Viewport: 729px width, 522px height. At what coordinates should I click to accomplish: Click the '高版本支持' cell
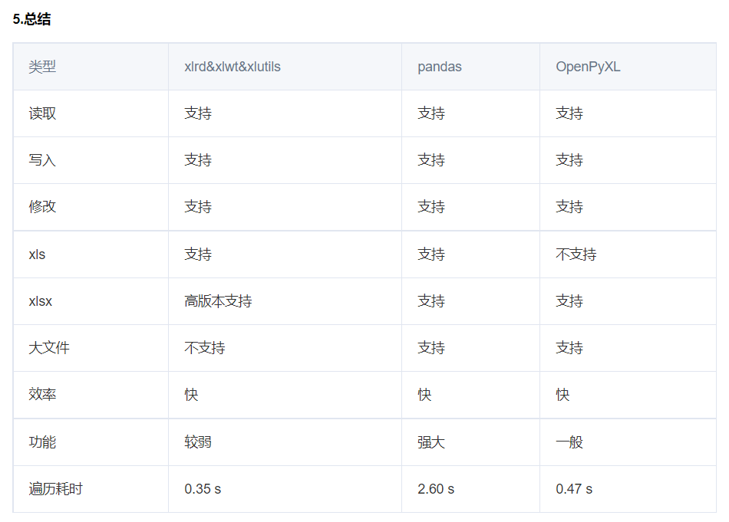click(218, 301)
